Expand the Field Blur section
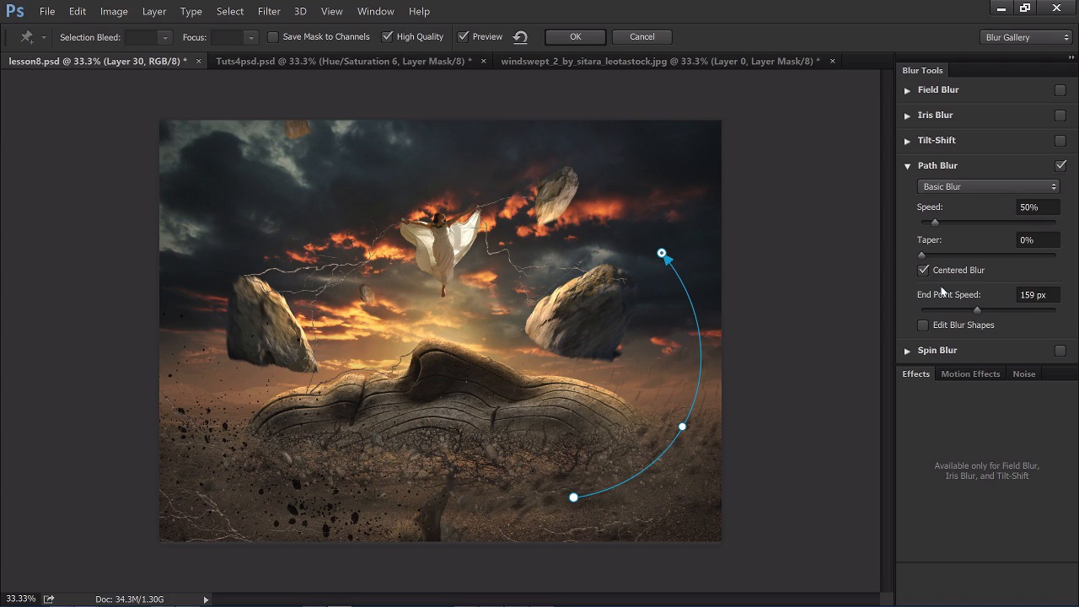Viewport: 1079px width, 607px height. tap(907, 90)
